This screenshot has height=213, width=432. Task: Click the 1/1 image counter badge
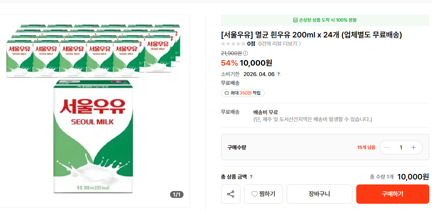click(x=177, y=194)
